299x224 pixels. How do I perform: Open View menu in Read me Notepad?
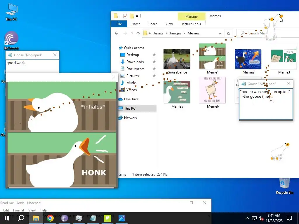point(32,210)
